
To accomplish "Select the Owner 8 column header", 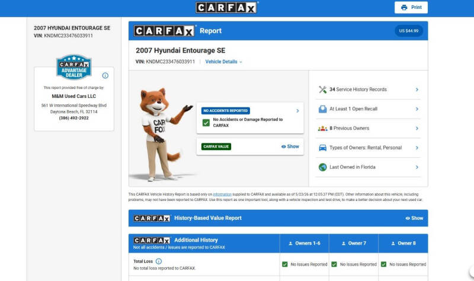I will pos(403,243).
